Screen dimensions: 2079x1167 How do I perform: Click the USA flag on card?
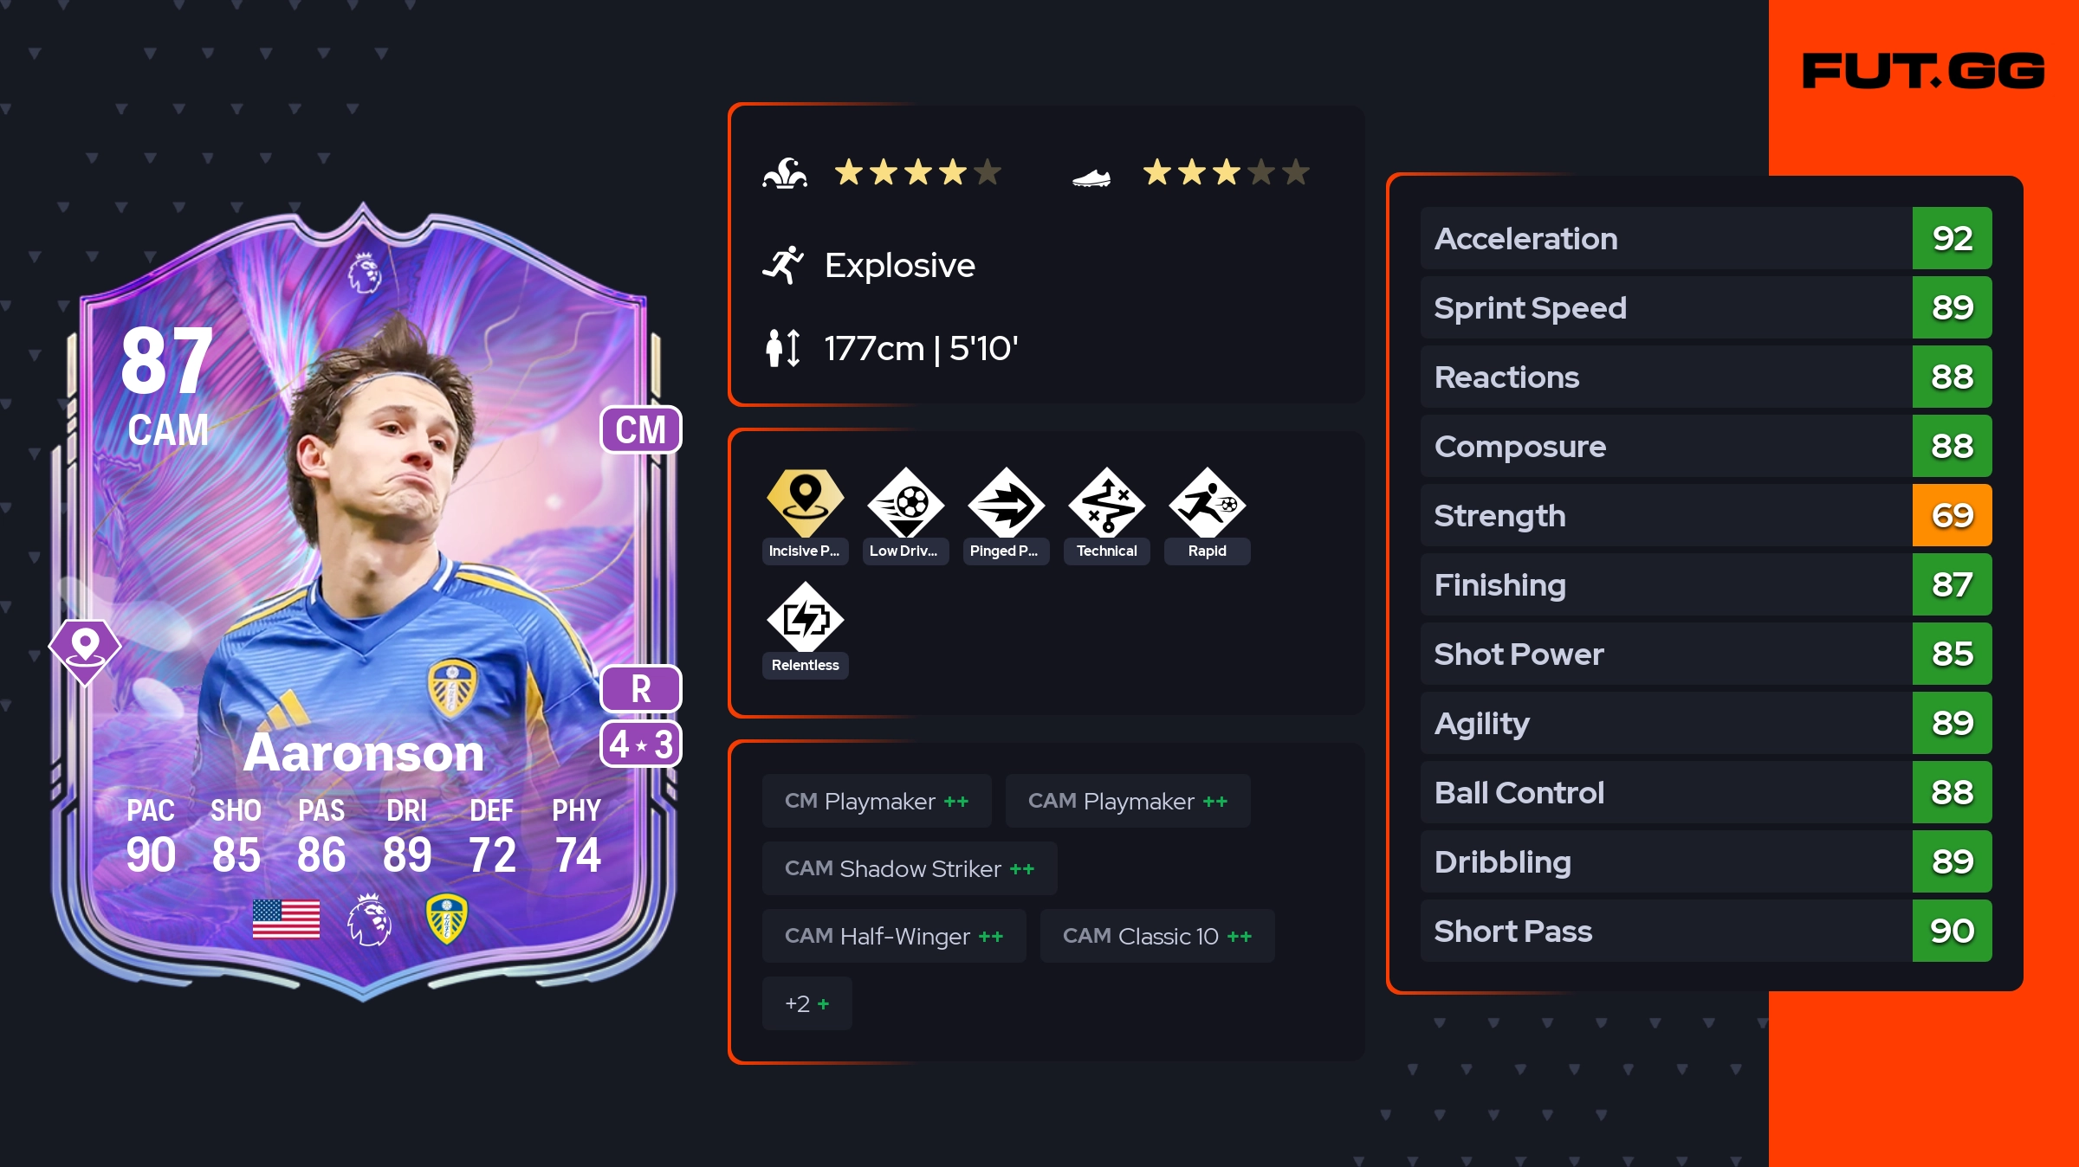[286, 919]
